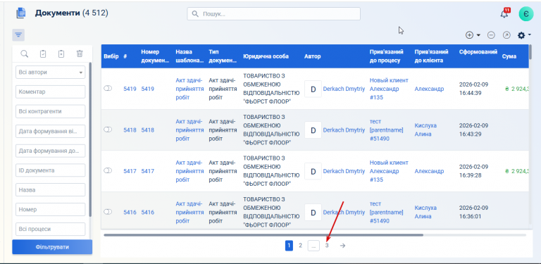Click the 'Фільтрувати' button
The image size is (541, 264).
coord(52,247)
